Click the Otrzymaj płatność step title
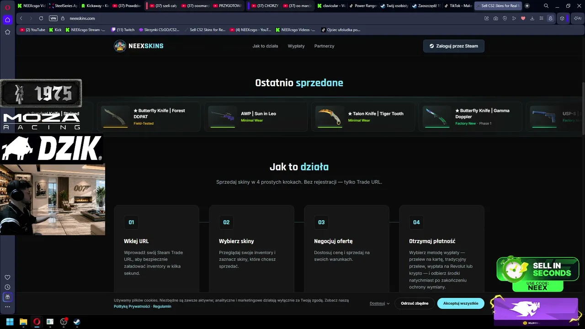 pyautogui.click(x=432, y=241)
